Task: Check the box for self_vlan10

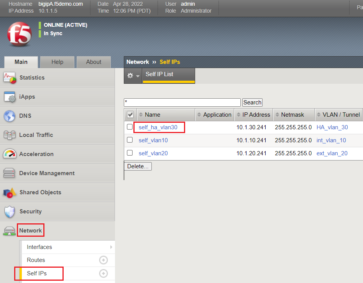Action: (x=130, y=140)
